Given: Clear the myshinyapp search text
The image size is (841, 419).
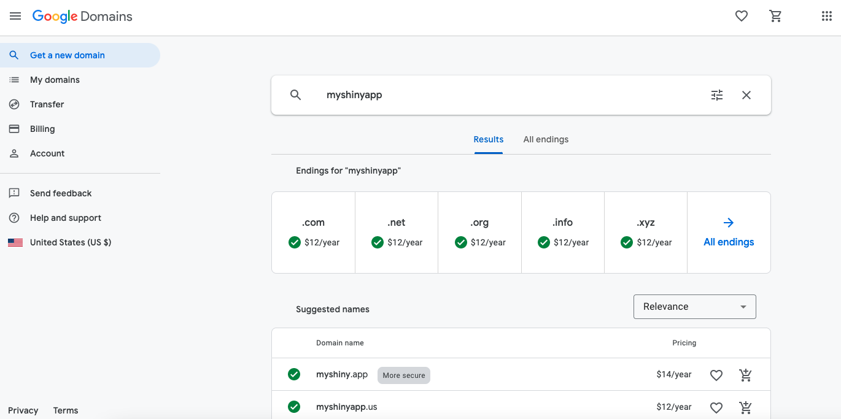Looking at the screenshot, I should tap(746, 95).
